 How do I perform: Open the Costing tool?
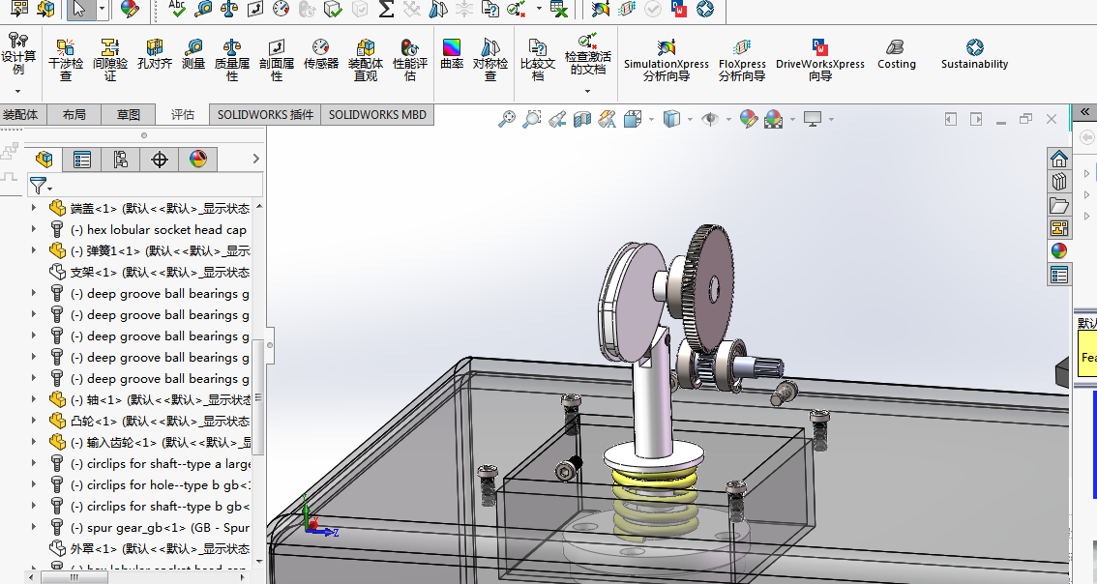896,54
